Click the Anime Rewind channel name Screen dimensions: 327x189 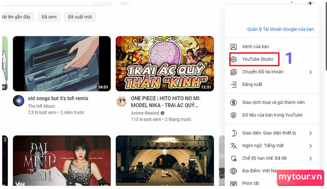(x=145, y=113)
